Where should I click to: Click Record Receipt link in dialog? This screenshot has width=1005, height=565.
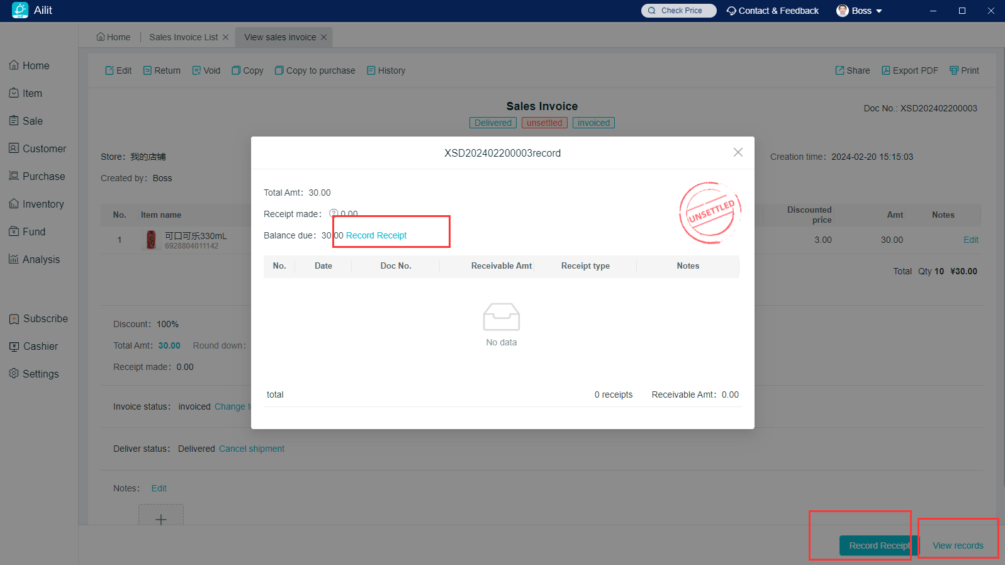[376, 235]
